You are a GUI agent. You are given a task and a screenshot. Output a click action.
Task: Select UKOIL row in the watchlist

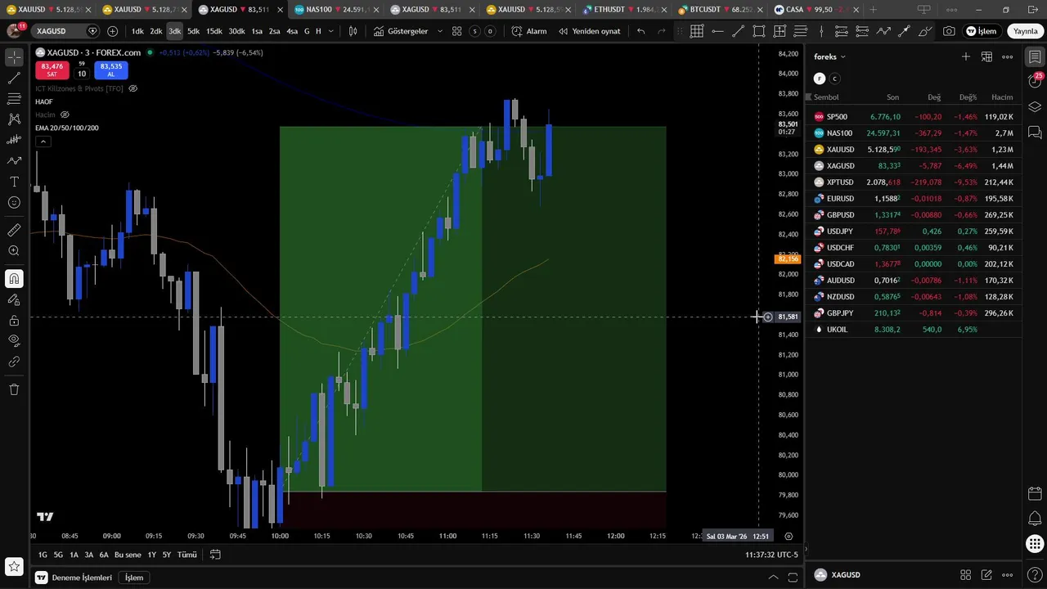(x=914, y=330)
